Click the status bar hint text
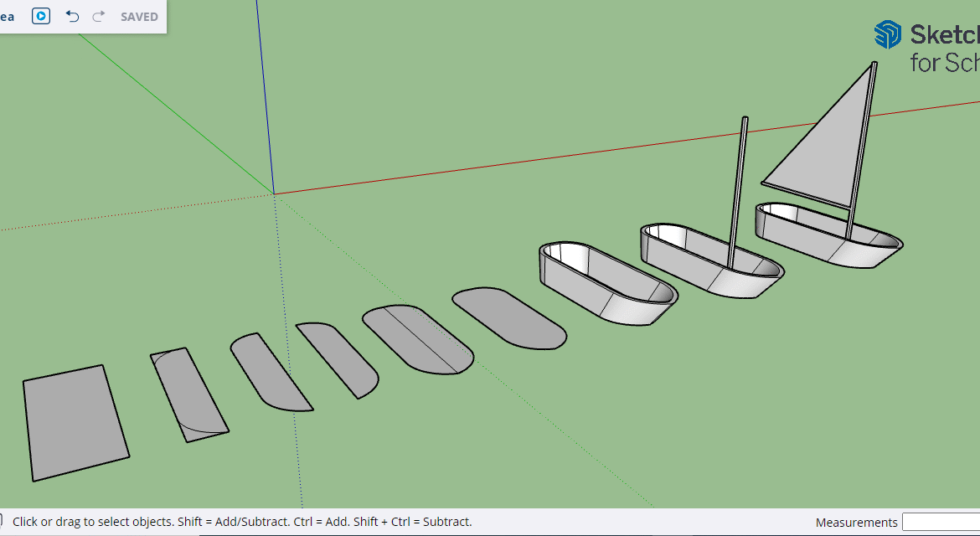980x536 pixels. click(242, 522)
